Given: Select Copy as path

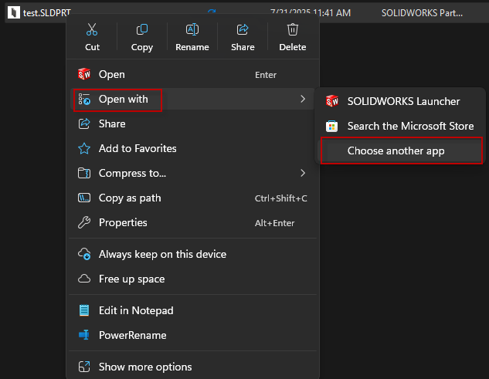Looking at the screenshot, I should (130, 198).
